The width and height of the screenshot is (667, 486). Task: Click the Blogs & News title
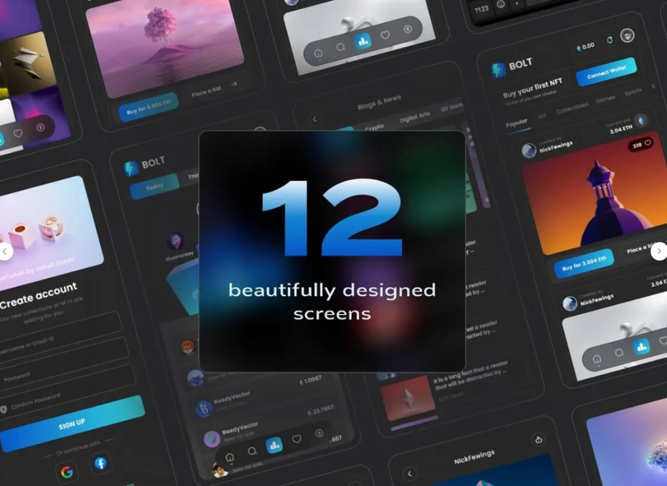[x=379, y=102]
